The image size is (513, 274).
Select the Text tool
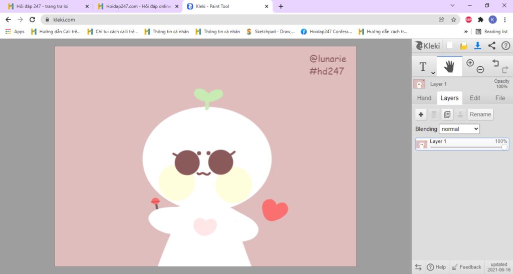pyautogui.click(x=423, y=67)
